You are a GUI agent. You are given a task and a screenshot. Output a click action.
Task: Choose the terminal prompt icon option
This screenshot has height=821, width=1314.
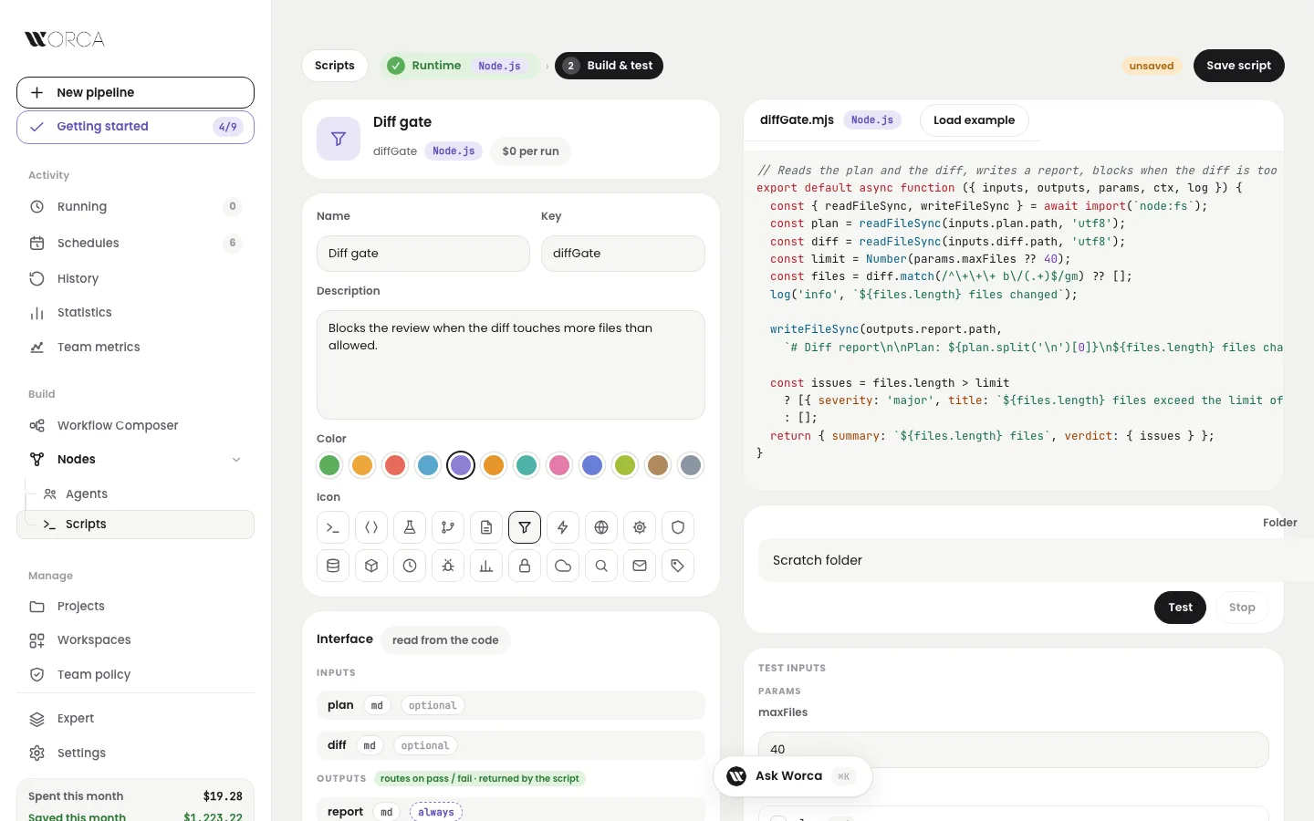(333, 527)
